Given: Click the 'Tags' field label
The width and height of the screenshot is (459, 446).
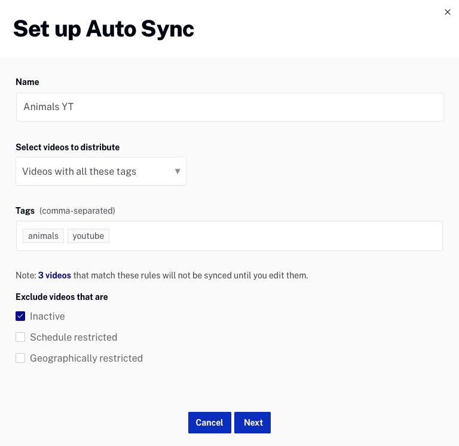Looking at the screenshot, I should [26, 211].
